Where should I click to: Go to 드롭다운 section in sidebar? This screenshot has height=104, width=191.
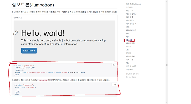pos(129,7)
